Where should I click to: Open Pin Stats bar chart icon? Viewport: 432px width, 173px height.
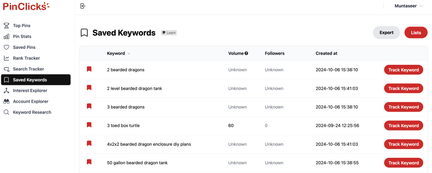(6, 36)
